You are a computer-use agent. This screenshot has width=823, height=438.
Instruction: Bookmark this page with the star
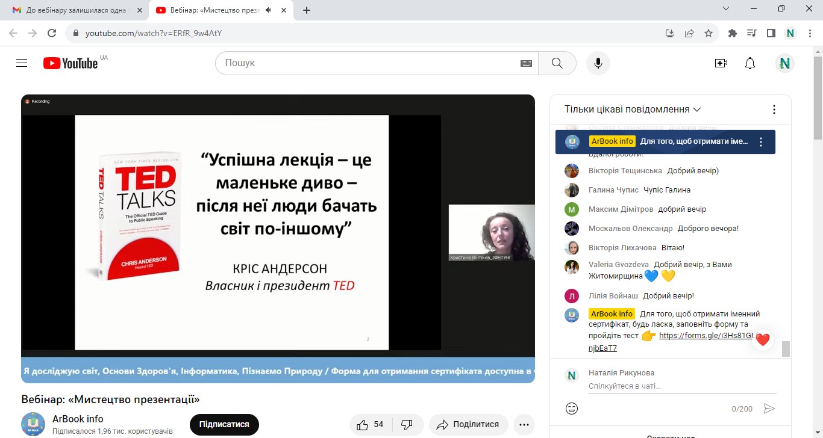pos(709,33)
